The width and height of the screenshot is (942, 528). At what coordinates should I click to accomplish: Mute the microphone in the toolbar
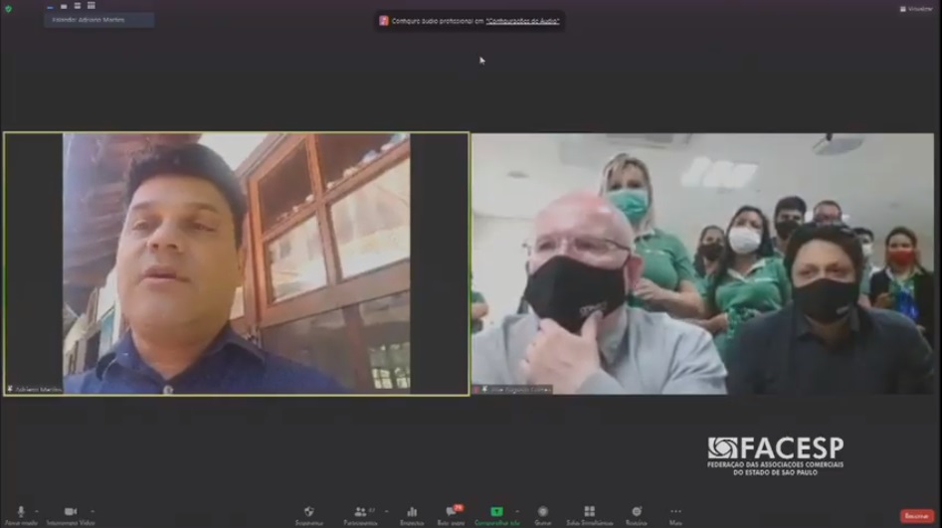point(21,512)
